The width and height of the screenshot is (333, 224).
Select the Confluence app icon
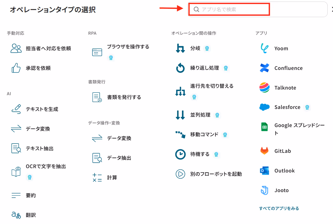tap(265, 68)
